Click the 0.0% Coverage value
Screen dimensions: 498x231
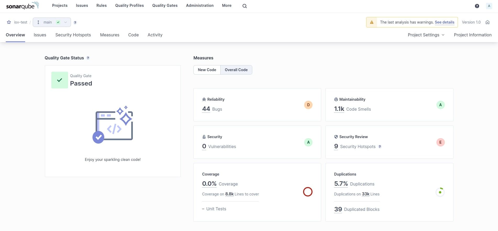[209, 184]
